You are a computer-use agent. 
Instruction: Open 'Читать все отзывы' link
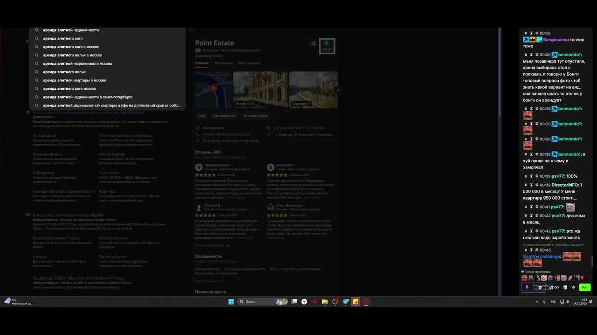tap(213, 245)
